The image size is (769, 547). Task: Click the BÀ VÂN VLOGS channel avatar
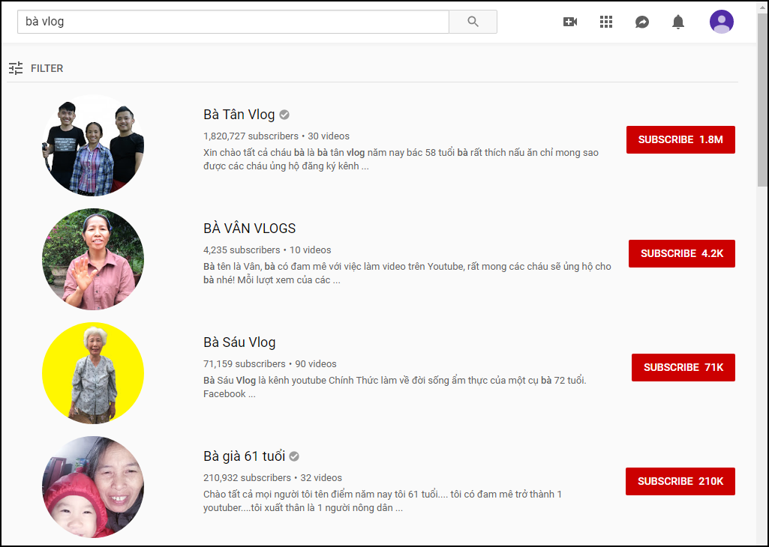click(93, 259)
